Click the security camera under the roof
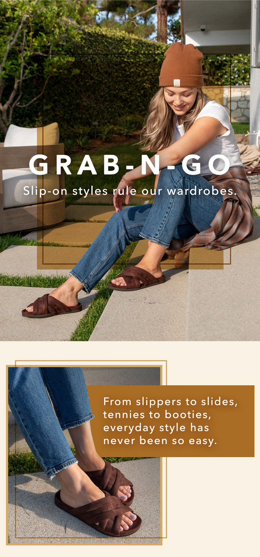Viewport: 260px width, 557px height. [x=203, y=28]
